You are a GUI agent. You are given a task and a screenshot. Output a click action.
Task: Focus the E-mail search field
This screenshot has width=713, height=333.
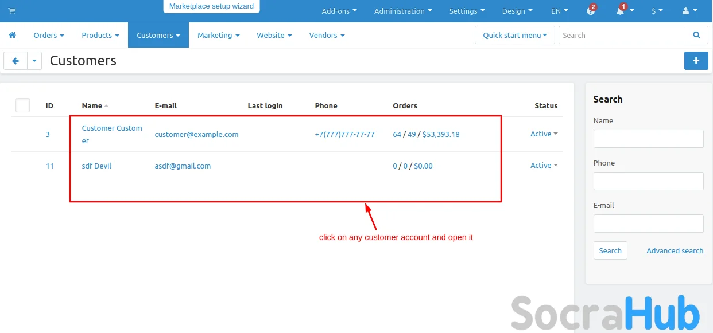click(x=648, y=224)
